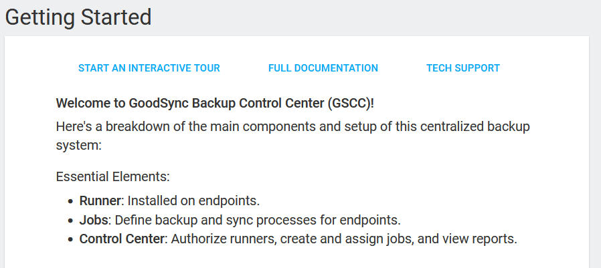Click the Start an Interactive Tour link
Image resolution: width=601 pixels, height=268 pixels.
click(x=149, y=68)
